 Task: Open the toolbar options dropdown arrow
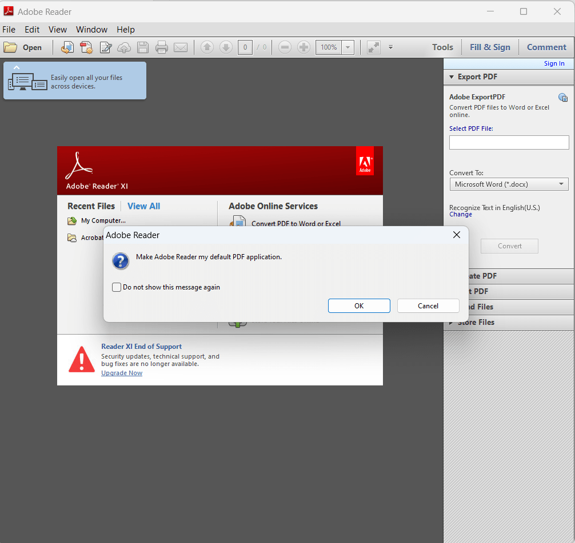[x=390, y=47]
